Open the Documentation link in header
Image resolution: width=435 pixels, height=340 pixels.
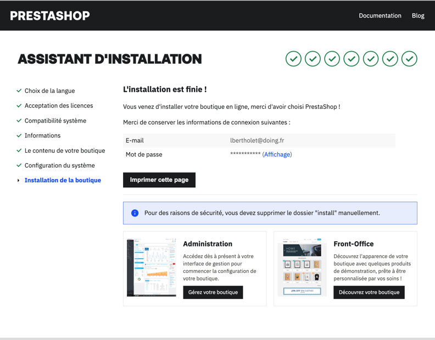tap(380, 16)
